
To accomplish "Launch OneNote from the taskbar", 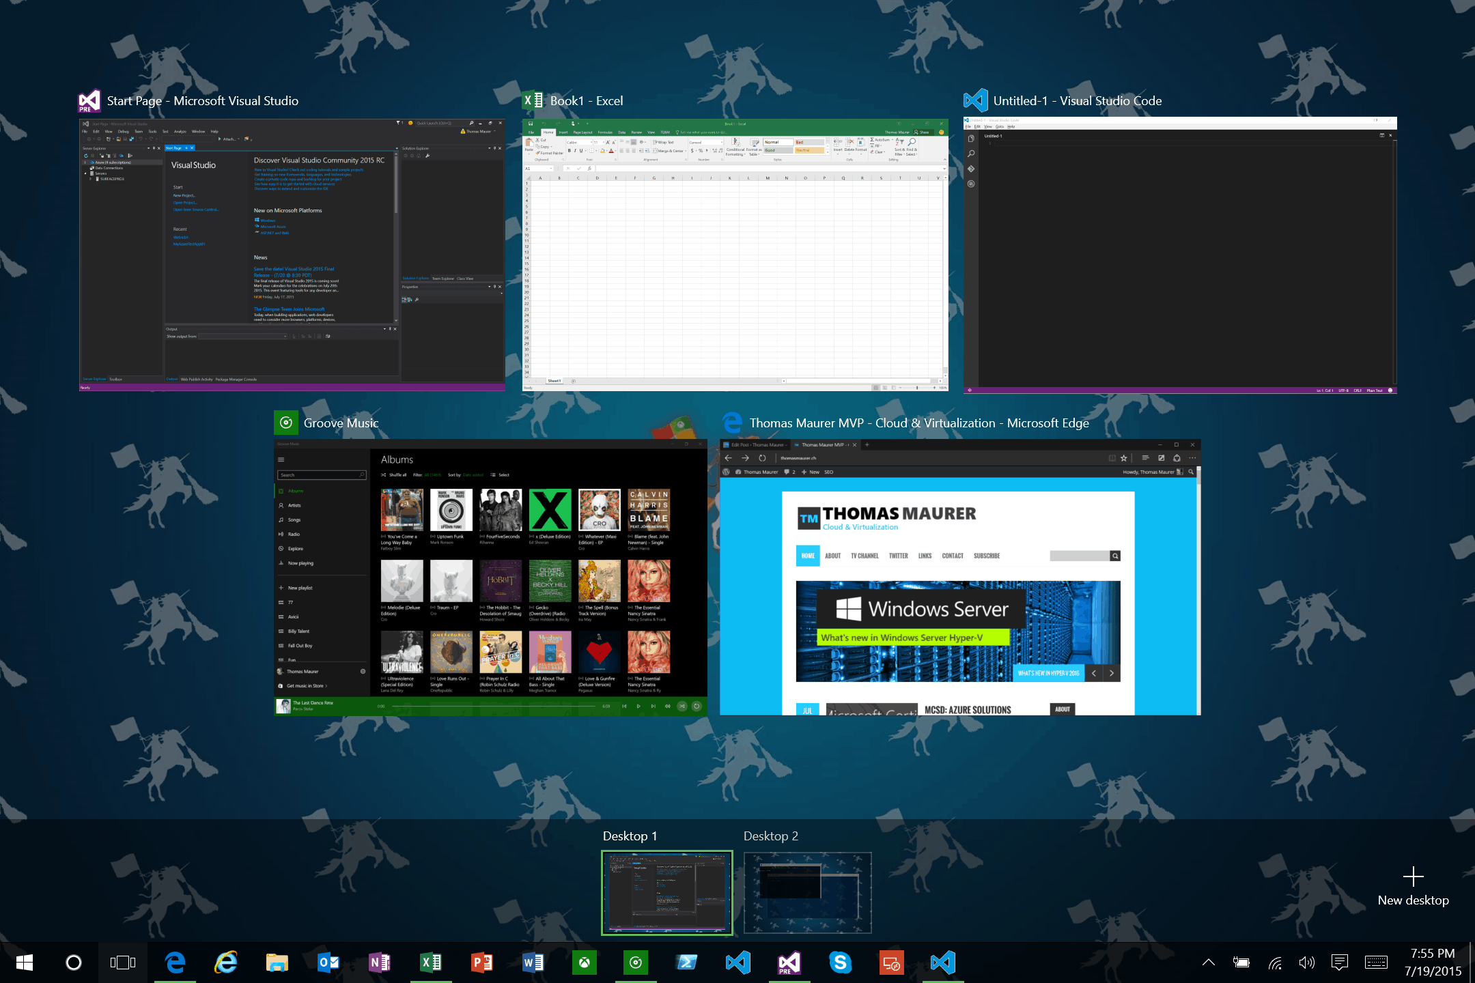I will [x=379, y=963].
